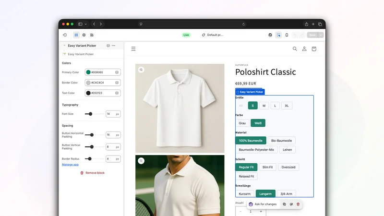
Task: Adjust the Border Radius slider handle
Action: (x=90, y=159)
